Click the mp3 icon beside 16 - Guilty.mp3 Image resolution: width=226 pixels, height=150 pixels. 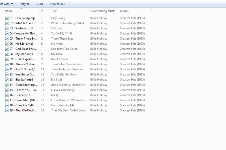tap(7, 95)
